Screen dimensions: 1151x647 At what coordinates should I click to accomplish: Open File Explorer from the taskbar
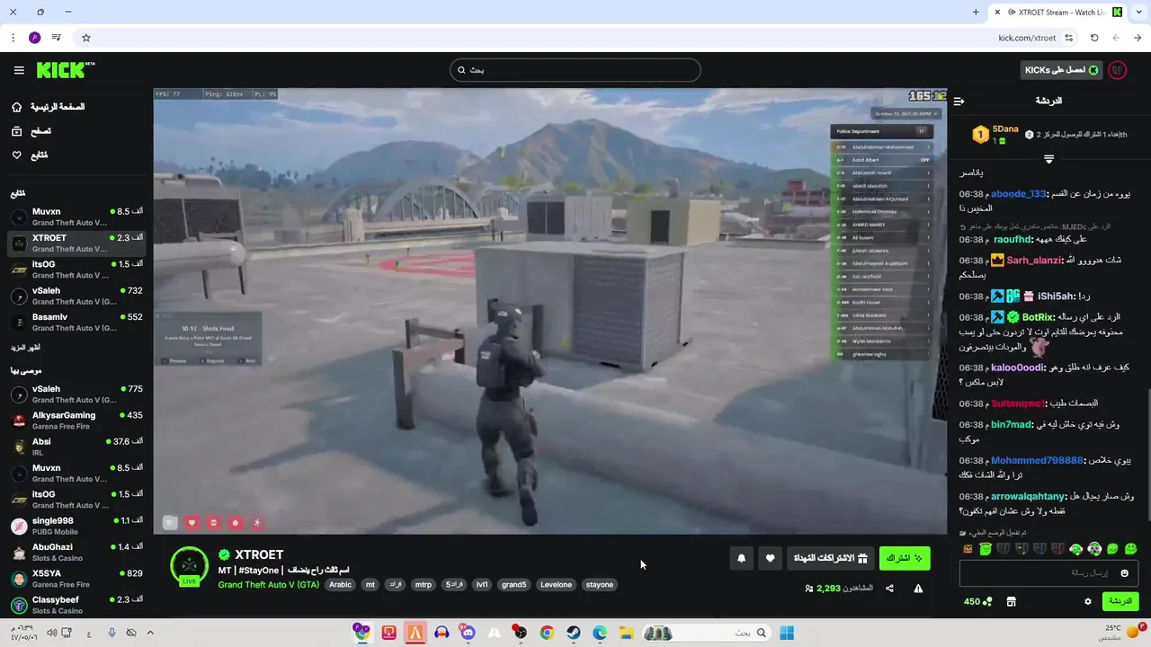pyautogui.click(x=626, y=633)
